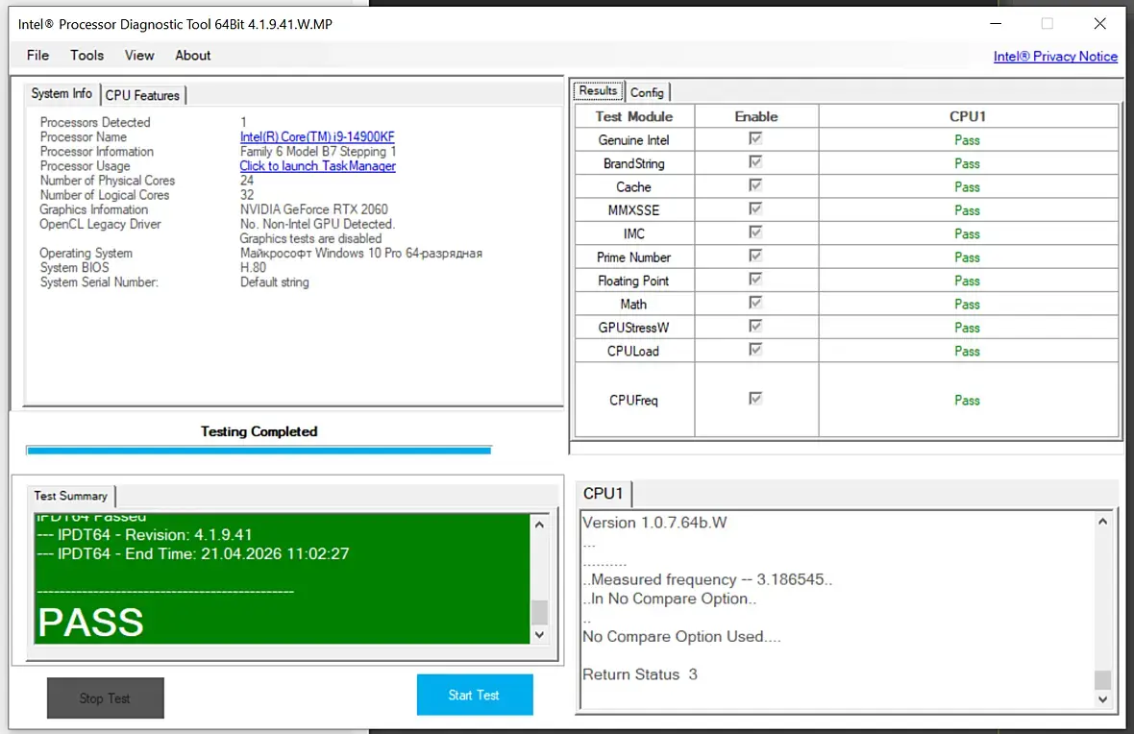Image resolution: width=1134 pixels, height=734 pixels.
Task: Click the CPU1 log scroll down arrow
Action: [x=1102, y=699]
